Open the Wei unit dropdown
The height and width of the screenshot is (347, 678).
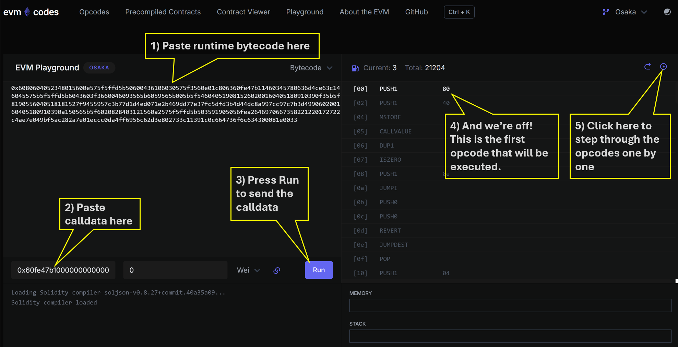pyautogui.click(x=248, y=270)
